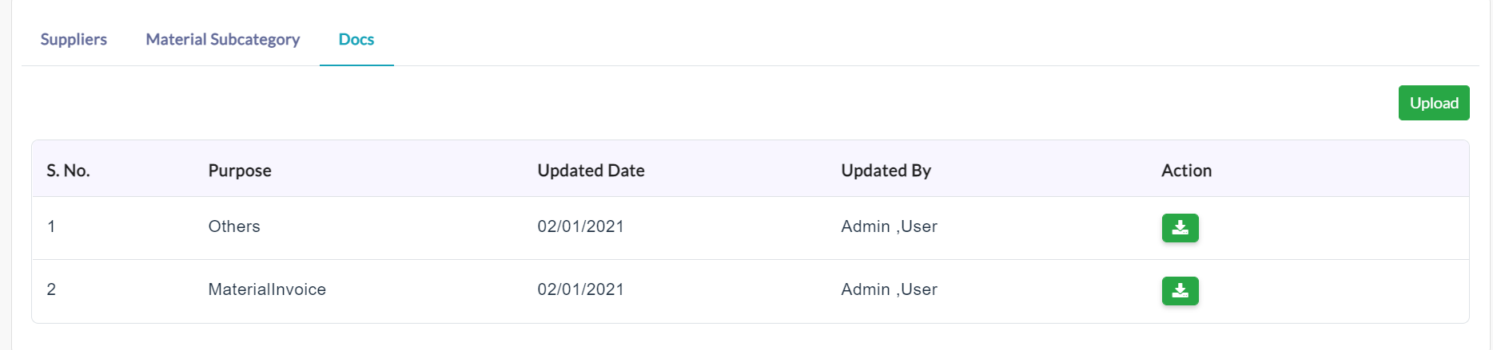The height and width of the screenshot is (350, 1493).
Task: Click Admin ,User in row two
Action: [x=889, y=289]
